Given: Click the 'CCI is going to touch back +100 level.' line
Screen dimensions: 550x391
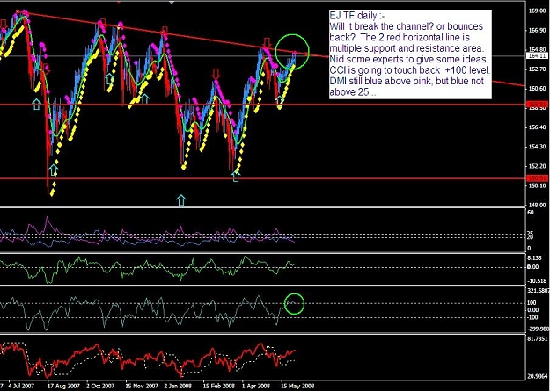Looking at the screenshot, I should 410,70.
